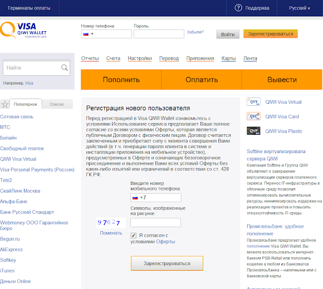This screenshot has width=323, height=289.
Task: Click пополнение link in Промсвязьбанк article
Action: coord(258,246)
